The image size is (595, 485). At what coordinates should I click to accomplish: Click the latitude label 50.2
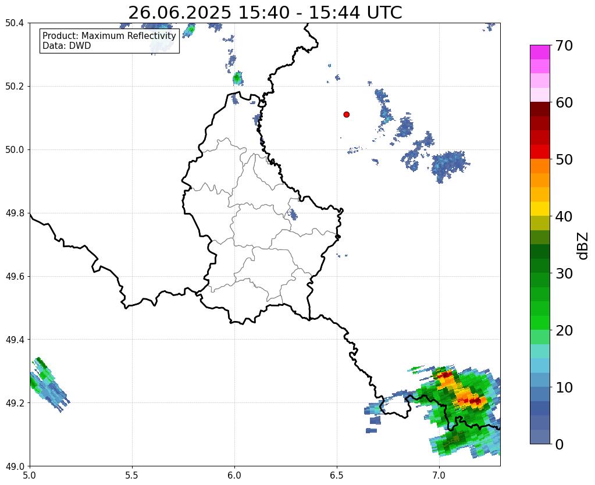click(15, 87)
